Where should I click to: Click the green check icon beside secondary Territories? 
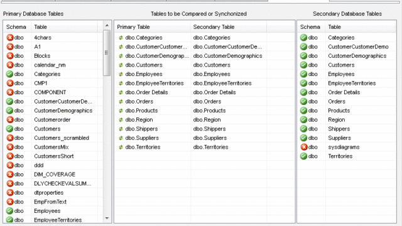click(304, 156)
